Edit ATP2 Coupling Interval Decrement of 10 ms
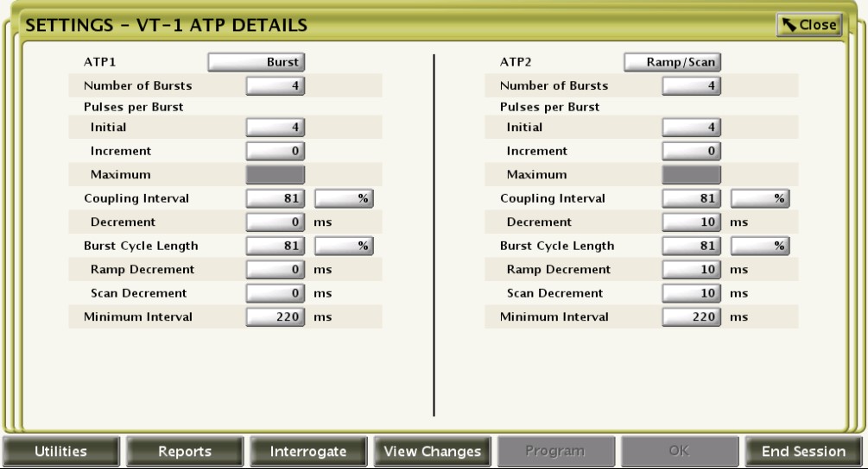This screenshot has height=469, width=868. (694, 222)
